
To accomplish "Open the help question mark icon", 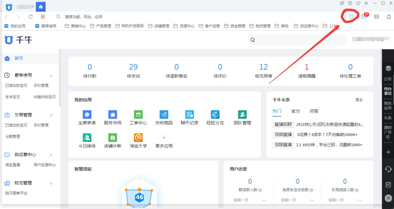I will pos(350,3).
